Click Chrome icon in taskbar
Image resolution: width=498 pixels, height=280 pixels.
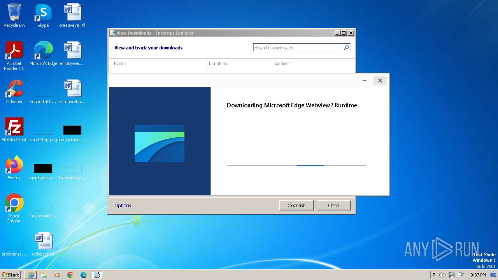click(70, 275)
